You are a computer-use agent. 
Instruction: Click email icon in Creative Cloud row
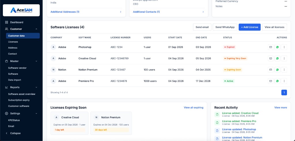click(x=271, y=59)
